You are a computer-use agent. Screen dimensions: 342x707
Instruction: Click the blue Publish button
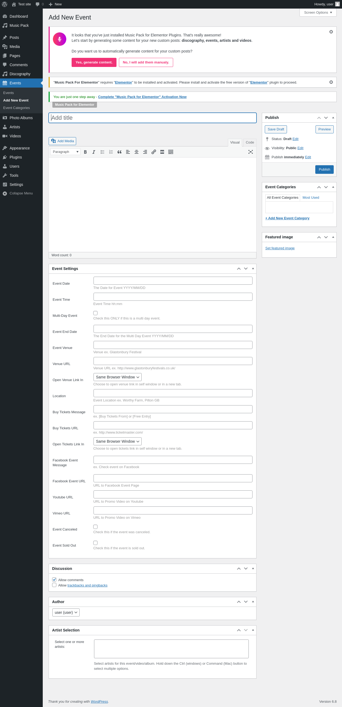[x=324, y=169]
